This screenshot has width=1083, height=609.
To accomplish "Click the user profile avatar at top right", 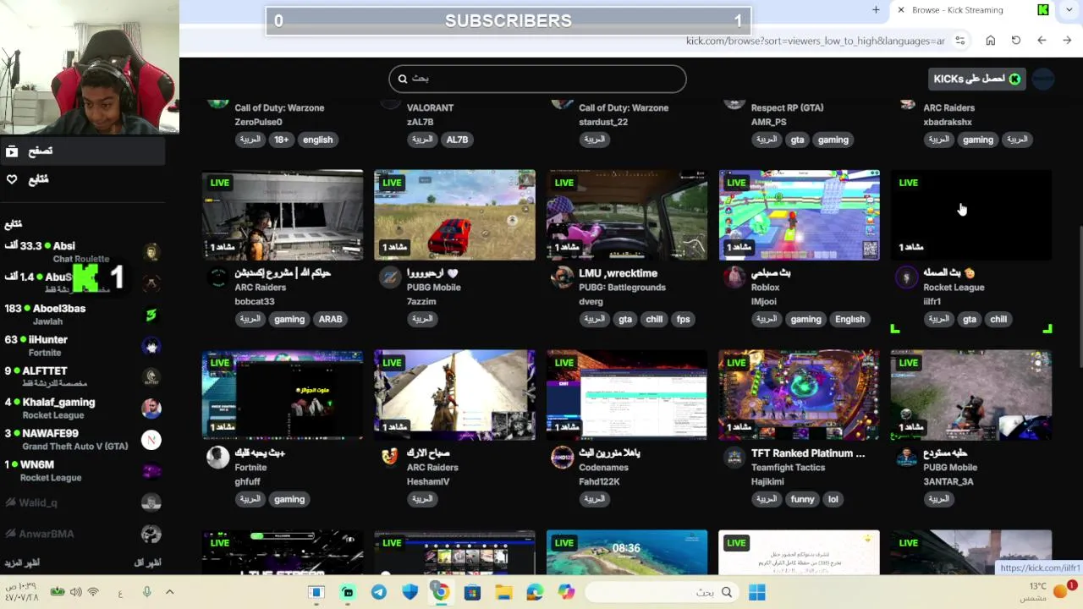I will [x=1043, y=79].
